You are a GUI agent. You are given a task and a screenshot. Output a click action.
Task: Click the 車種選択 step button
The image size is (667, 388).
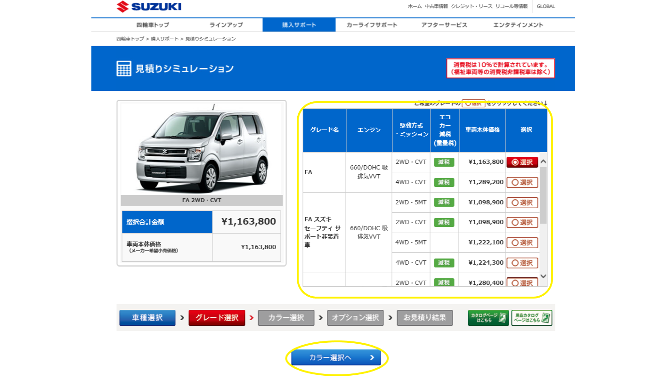[x=147, y=318]
